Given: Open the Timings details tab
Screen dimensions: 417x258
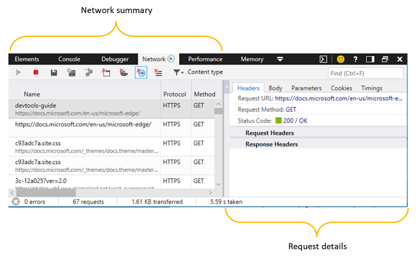Looking at the screenshot, I should point(371,88).
